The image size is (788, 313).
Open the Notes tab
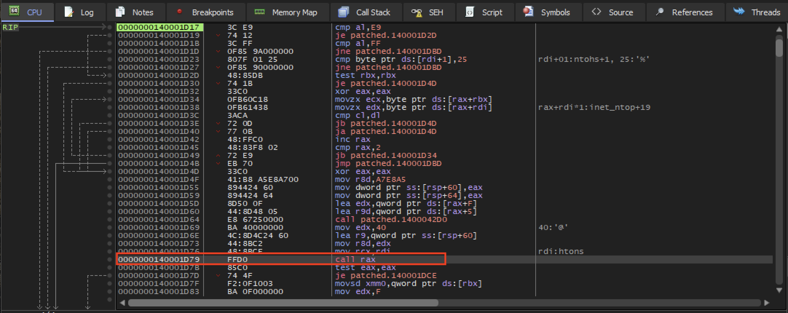tap(136, 12)
